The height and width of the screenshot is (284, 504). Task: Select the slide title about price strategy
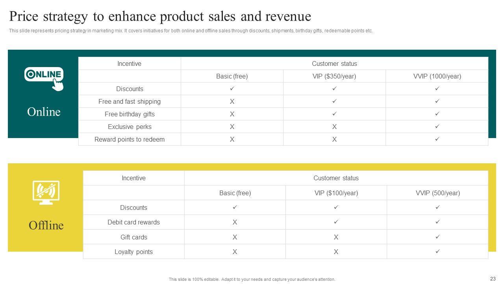[x=160, y=17]
